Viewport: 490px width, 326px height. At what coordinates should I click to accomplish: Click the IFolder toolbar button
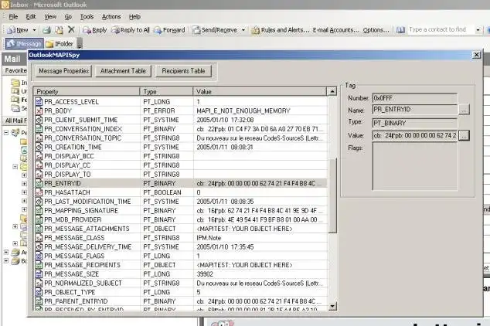(x=60, y=44)
